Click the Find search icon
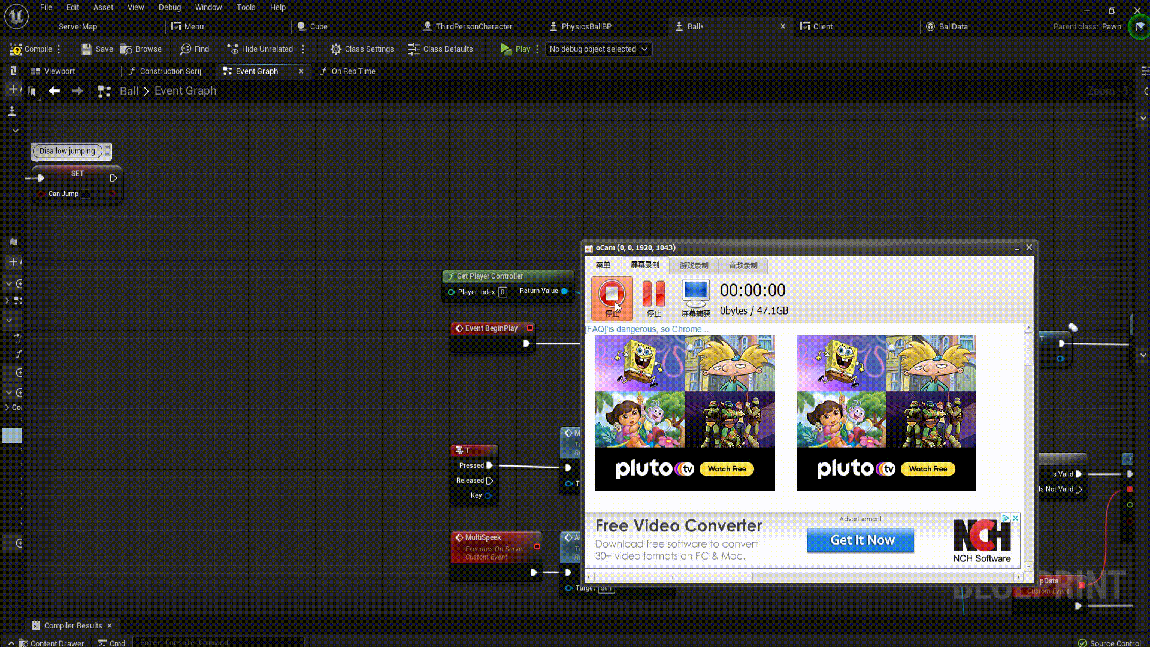The image size is (1150, 647). pyautogui.click(x=186, y=49)
